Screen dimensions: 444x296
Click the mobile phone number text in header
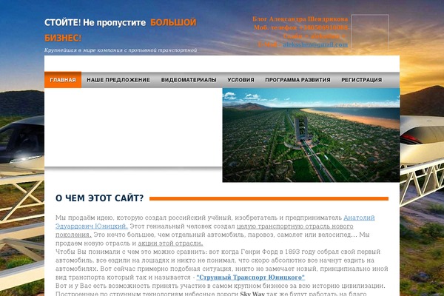click(x=300, y=28)
